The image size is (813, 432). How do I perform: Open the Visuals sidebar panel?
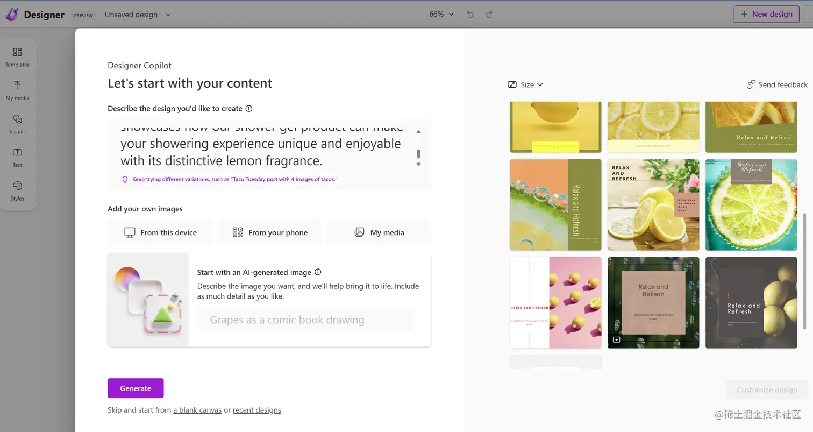[17, 123]
